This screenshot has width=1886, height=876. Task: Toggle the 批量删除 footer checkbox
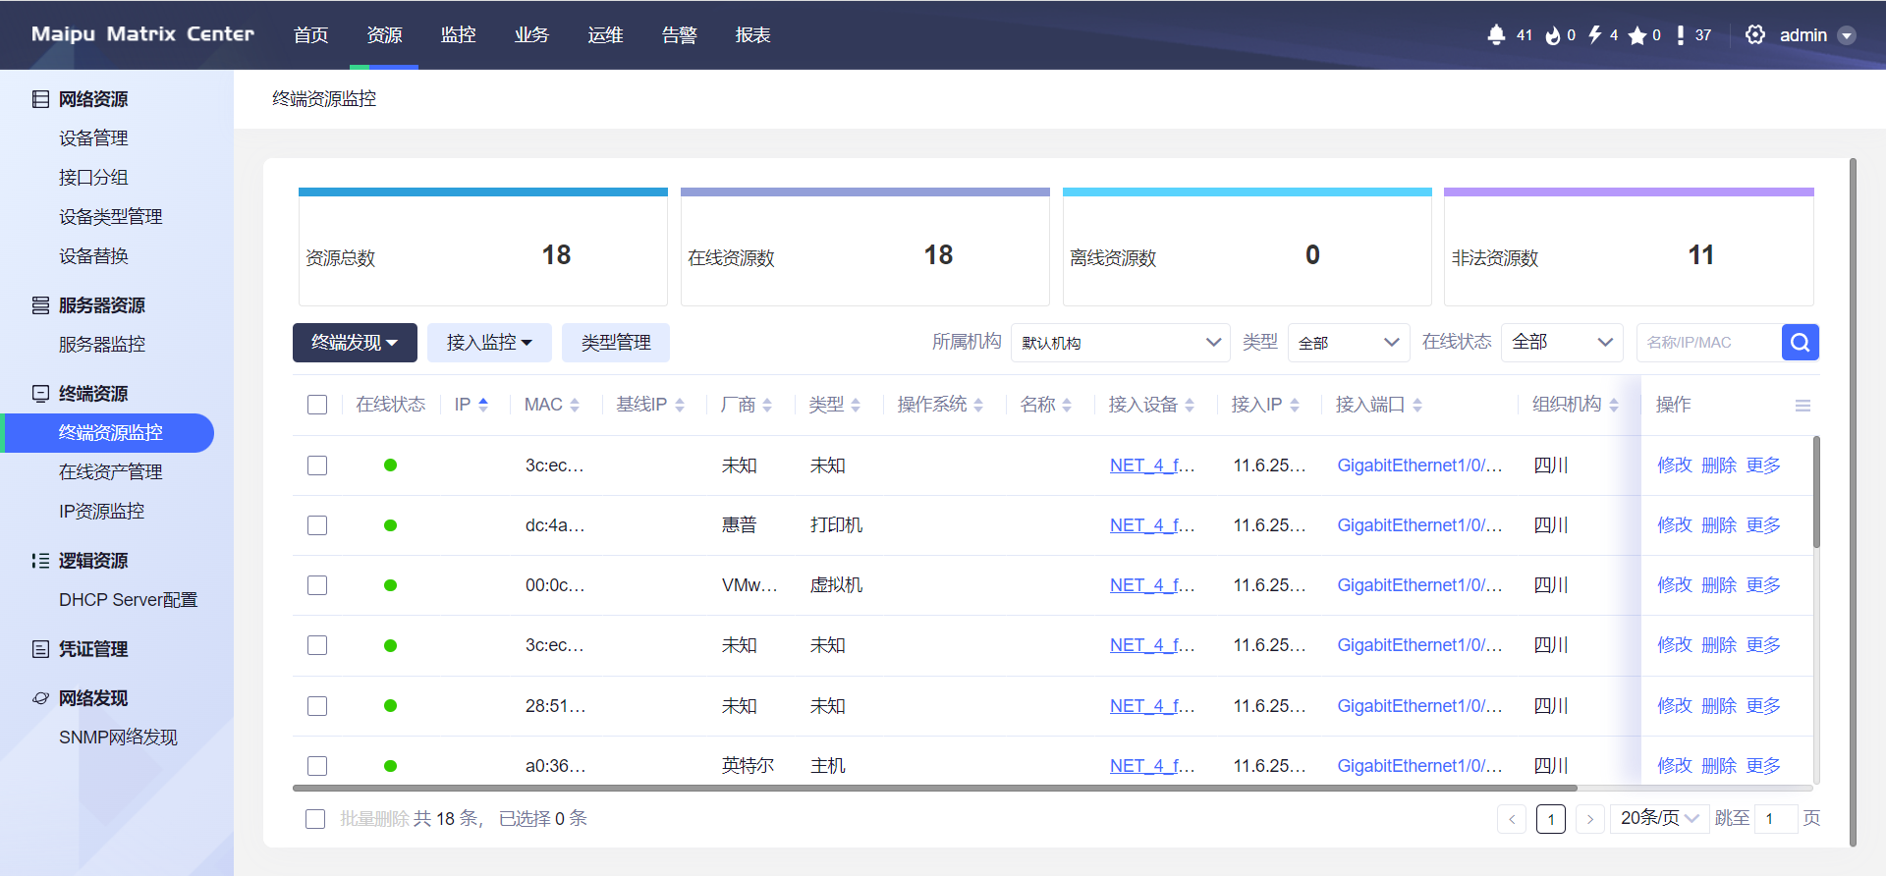tap(315, 819)
